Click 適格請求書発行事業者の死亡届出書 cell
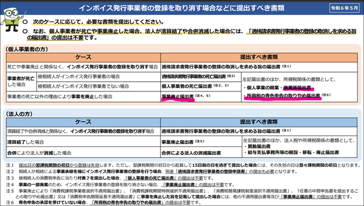This screenshot has height=206, width=364. tap(201, 77)
